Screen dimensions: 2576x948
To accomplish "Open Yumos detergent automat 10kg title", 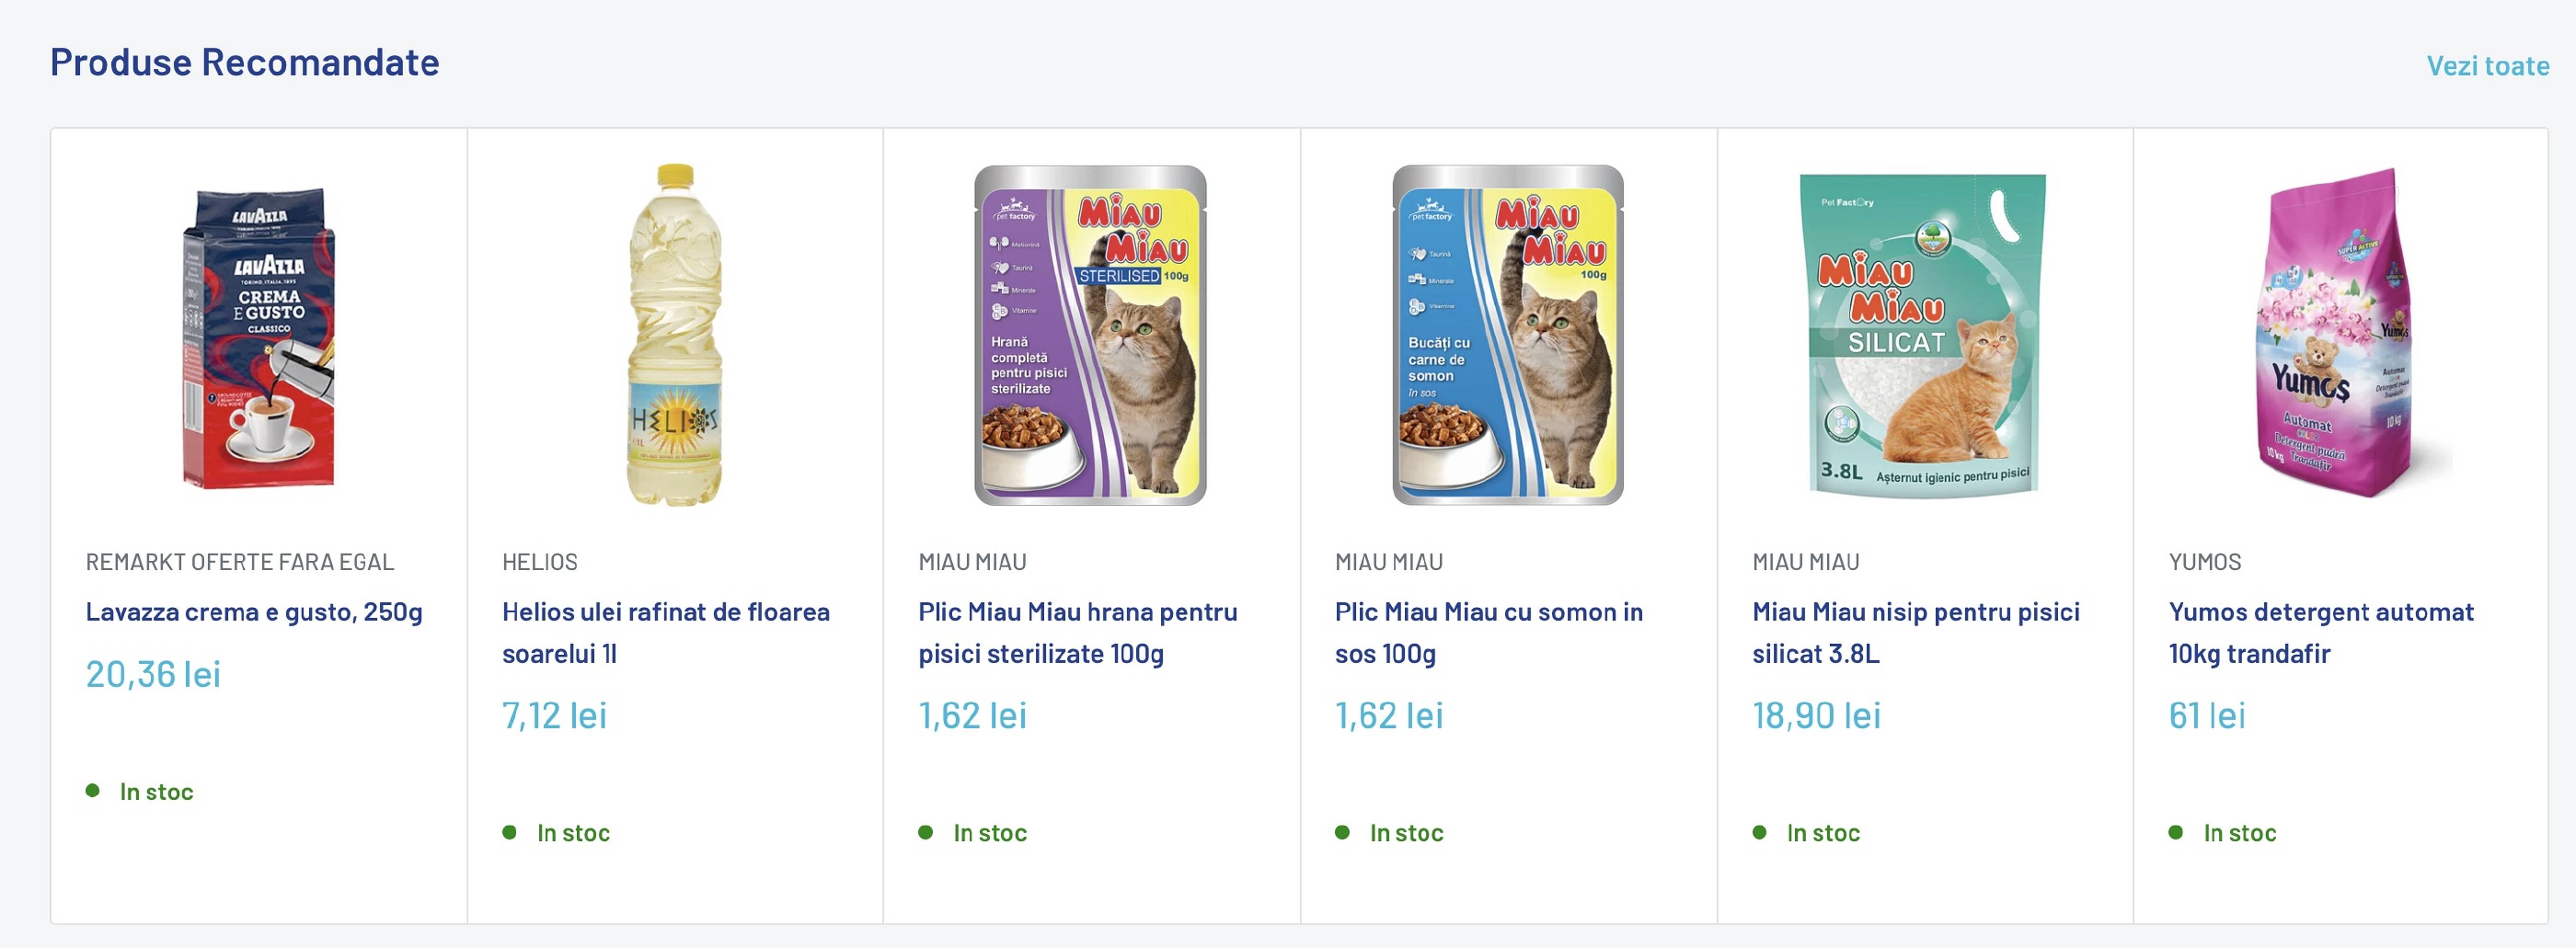I will coord(2320,632).
